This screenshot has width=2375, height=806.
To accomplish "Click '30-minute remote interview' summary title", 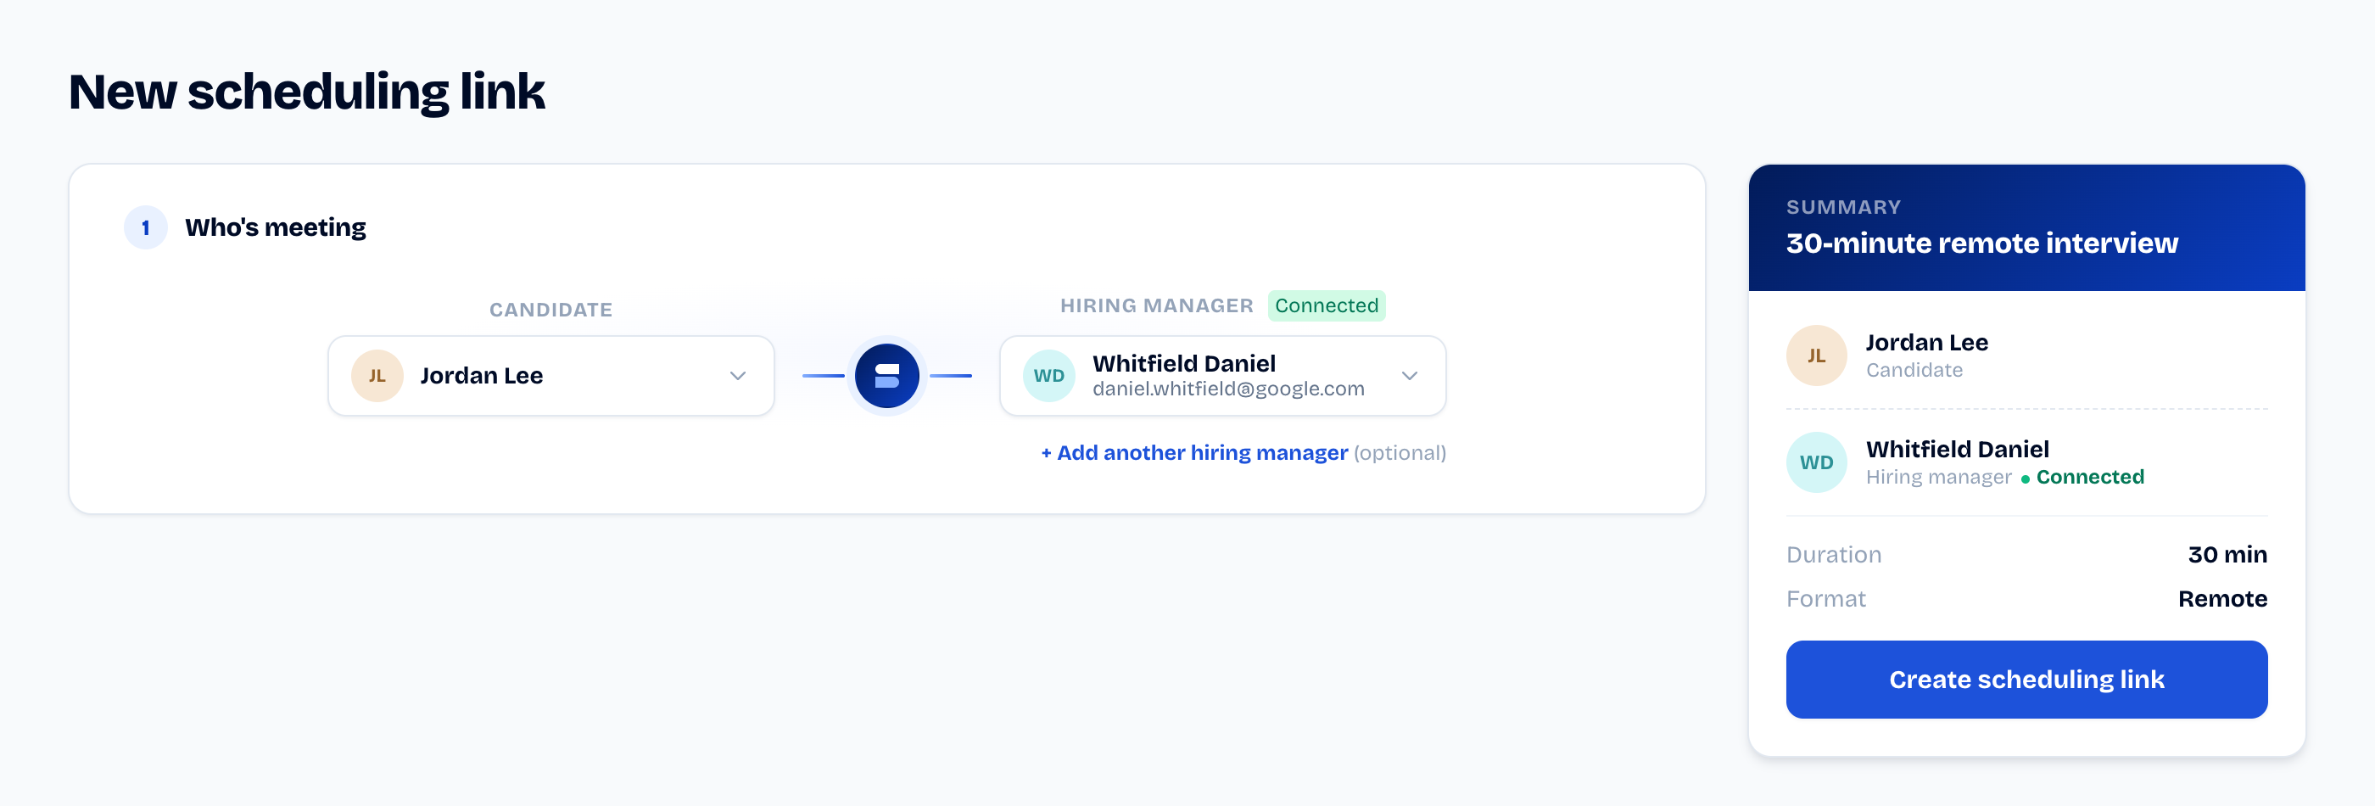I will tap(1982, 243).
